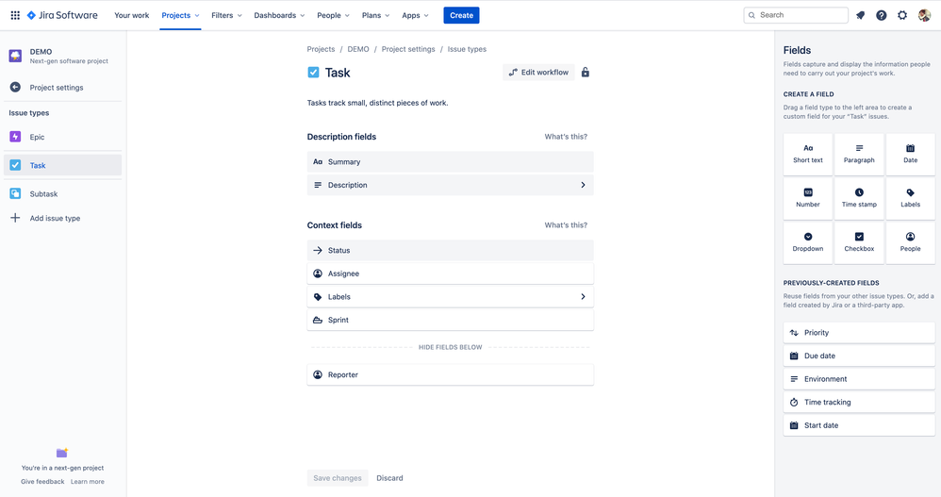
Task: Open What's this? for Description fields
Action: coord(566,136)
